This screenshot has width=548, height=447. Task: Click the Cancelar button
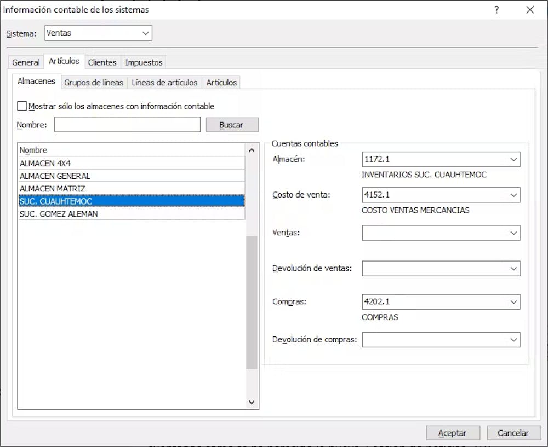point(513,433)
